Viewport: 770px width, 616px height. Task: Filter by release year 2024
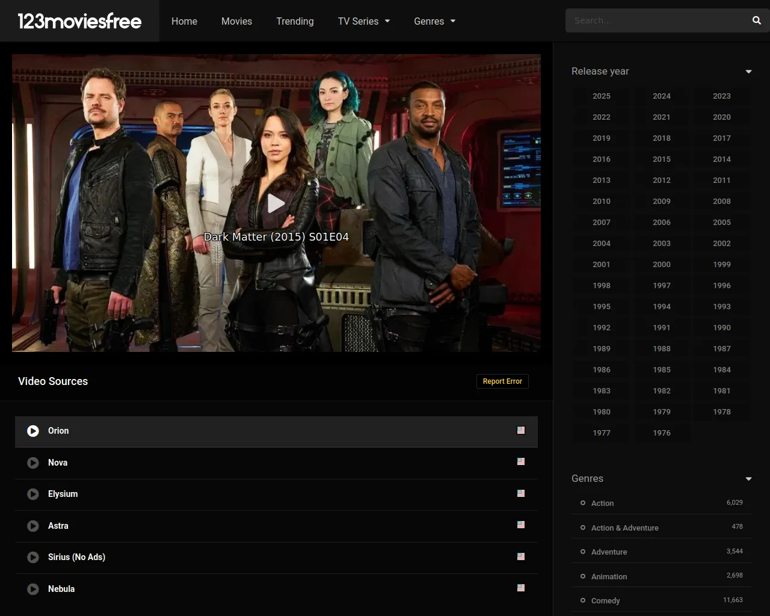click(662, 96)
